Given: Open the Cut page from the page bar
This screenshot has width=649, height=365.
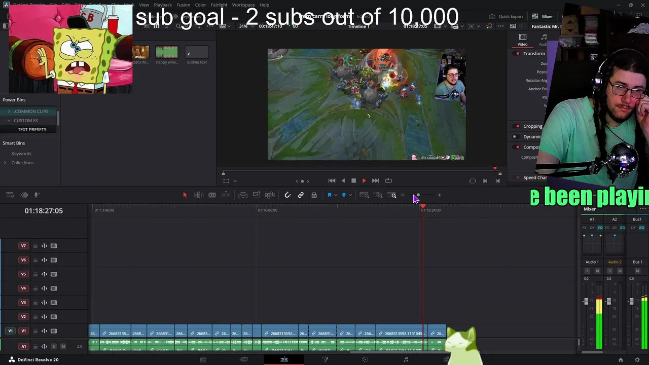Looking at the screenshot, I should tap(243, 359).
